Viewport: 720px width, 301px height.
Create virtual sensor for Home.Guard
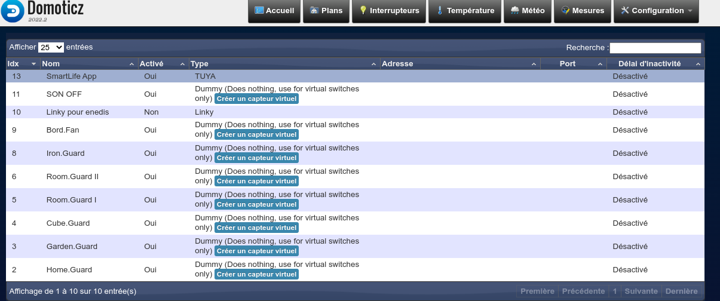point(256,274)
